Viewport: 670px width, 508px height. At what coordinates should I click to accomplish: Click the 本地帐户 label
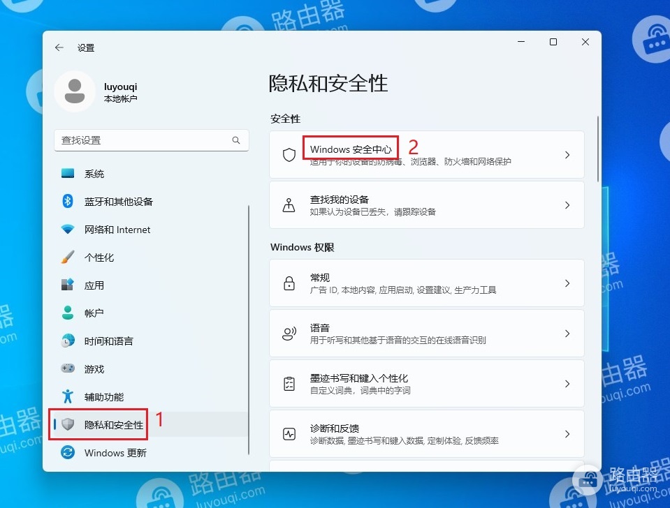pyautogui.click(x=120, y=98)
